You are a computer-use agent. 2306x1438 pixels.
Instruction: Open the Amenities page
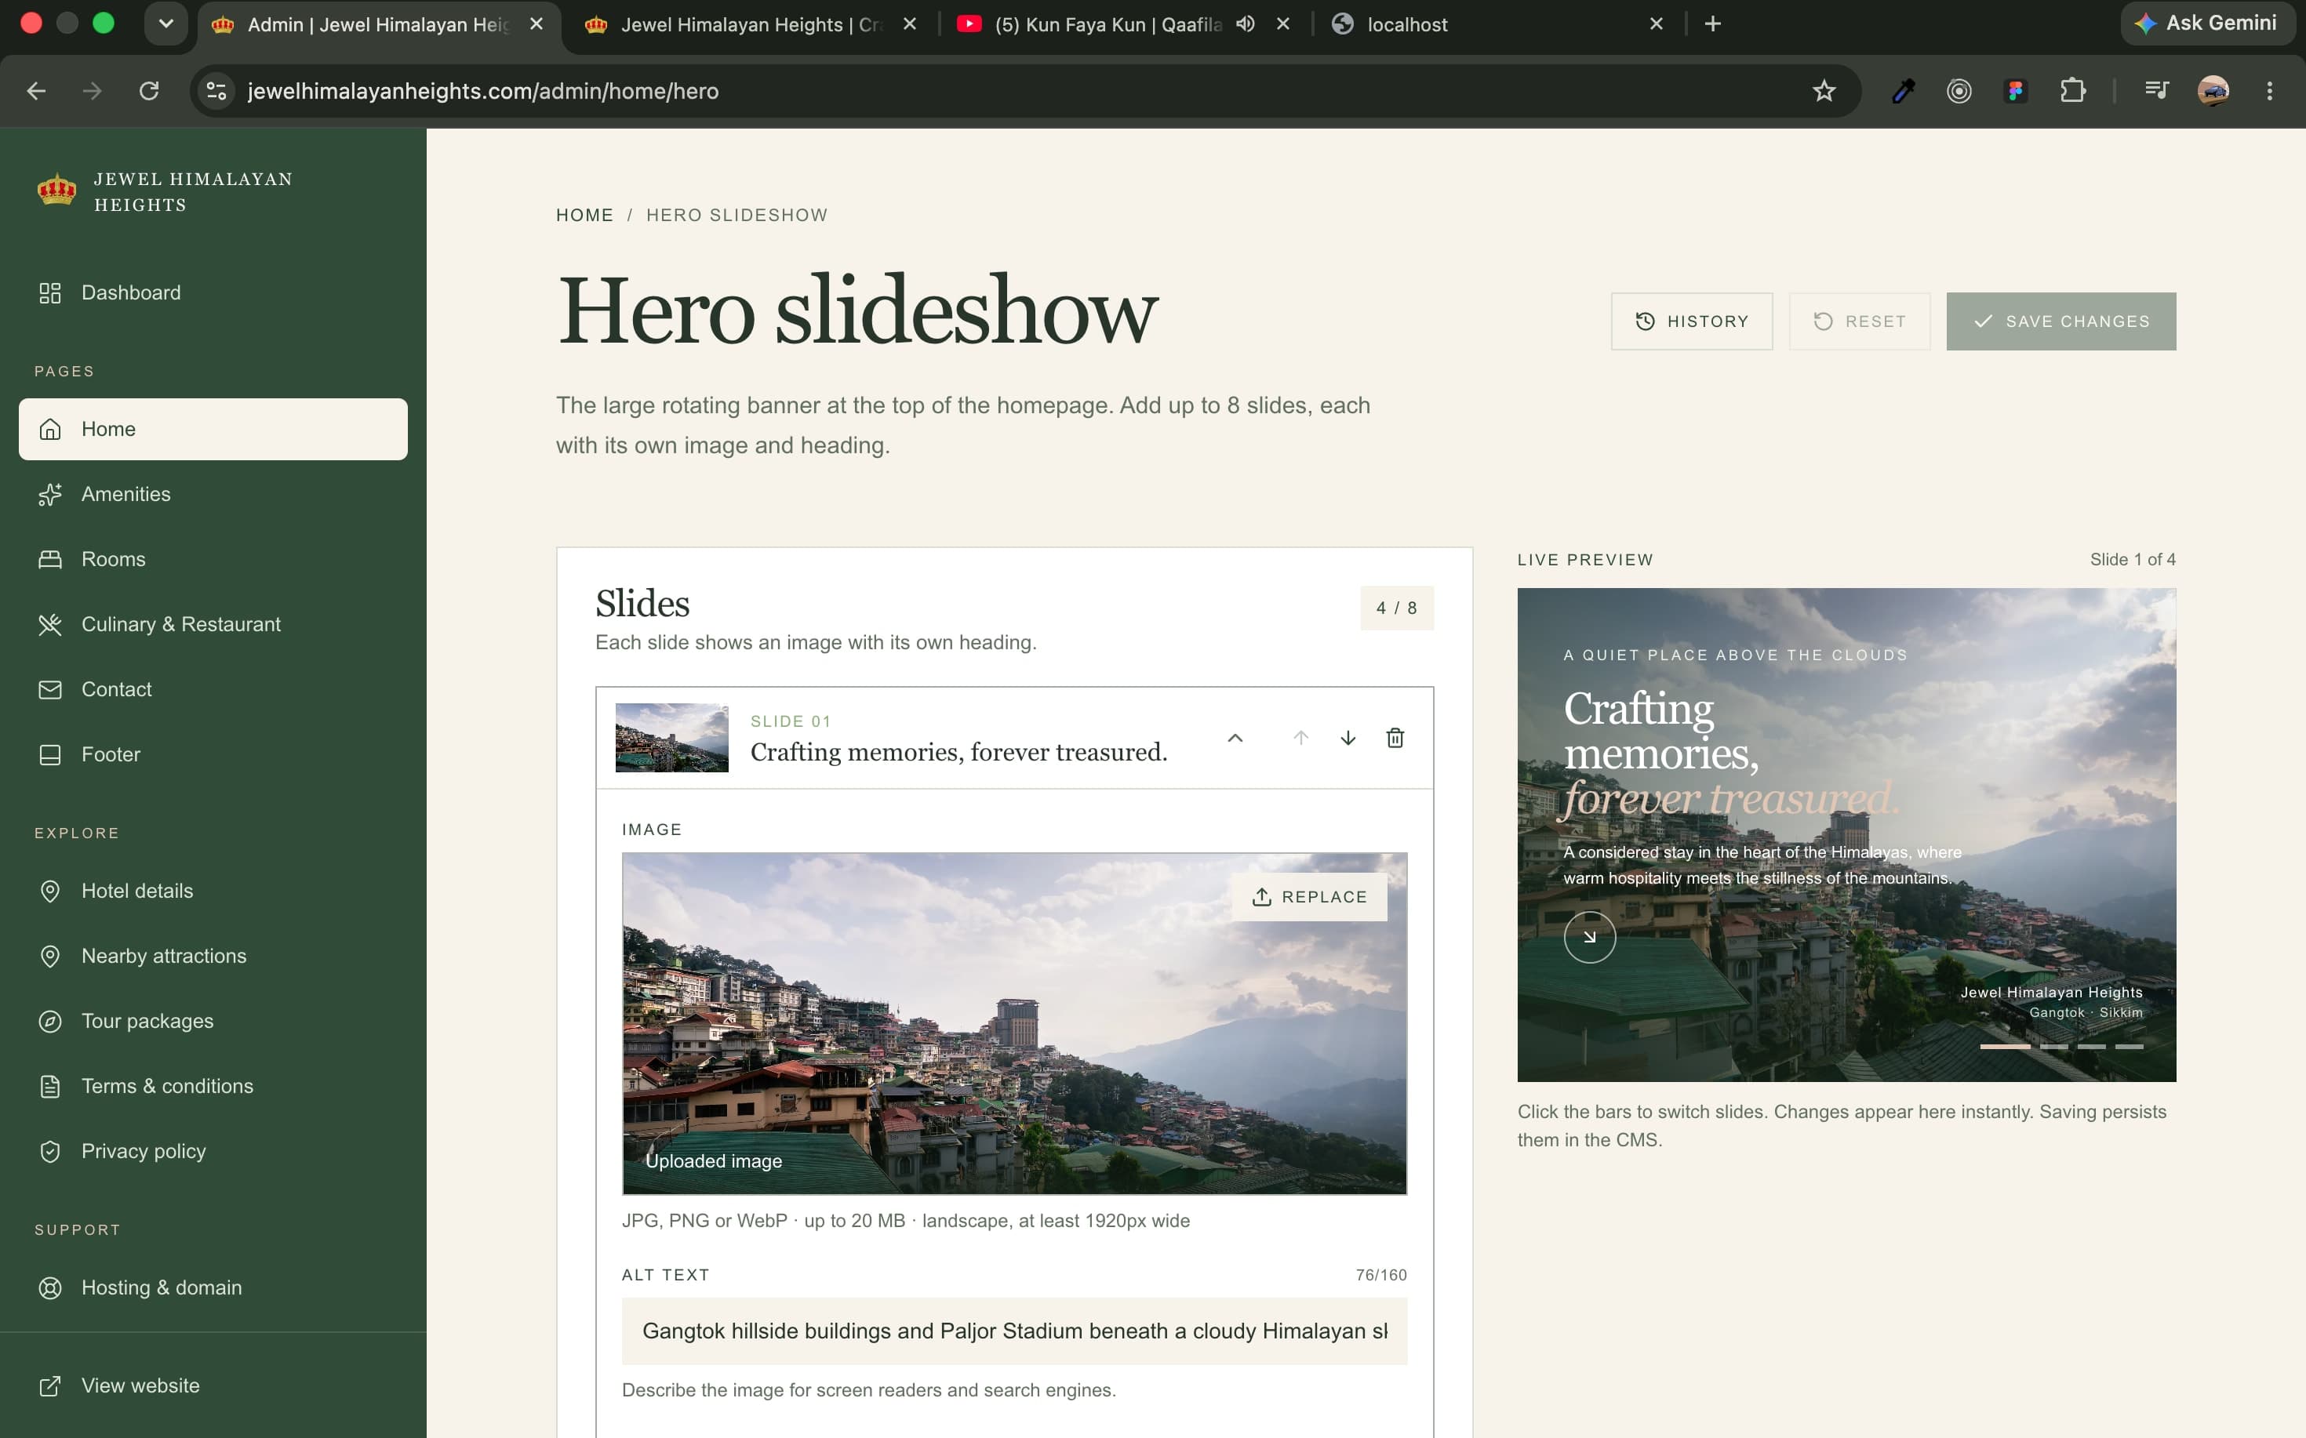coord(213,495)
